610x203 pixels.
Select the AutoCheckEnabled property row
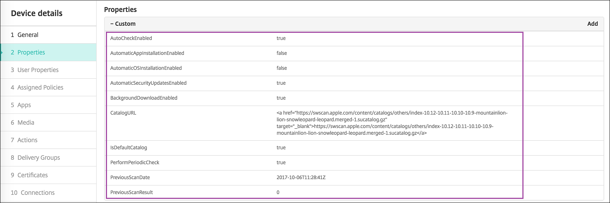(131, 38)
